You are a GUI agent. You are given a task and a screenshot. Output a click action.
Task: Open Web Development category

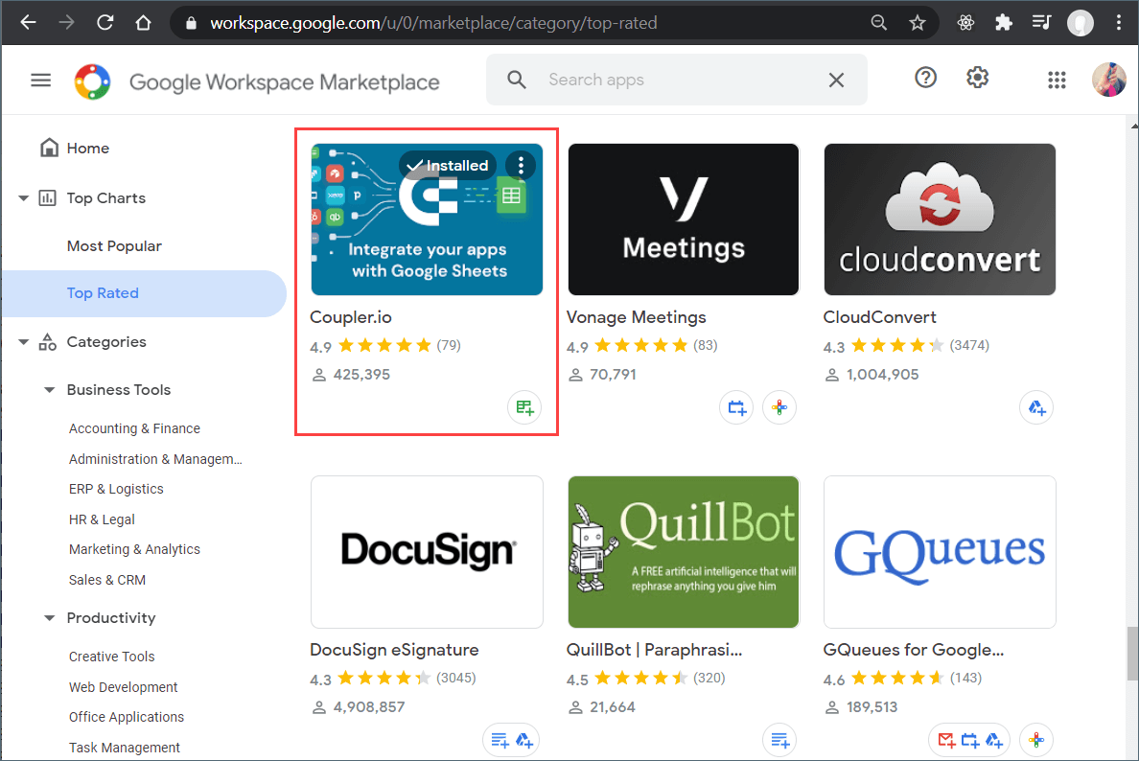coord(123,687)
